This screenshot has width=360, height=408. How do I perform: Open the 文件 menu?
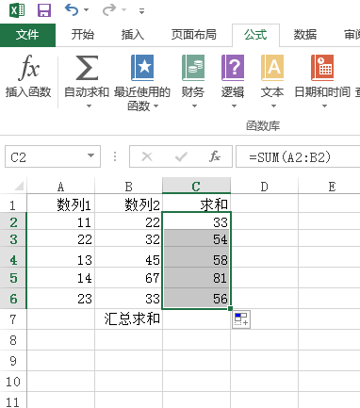27,35
